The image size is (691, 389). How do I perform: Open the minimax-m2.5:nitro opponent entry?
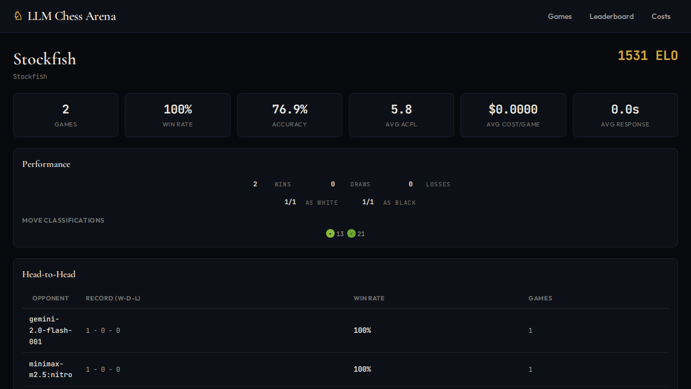[x=51, y=369]
